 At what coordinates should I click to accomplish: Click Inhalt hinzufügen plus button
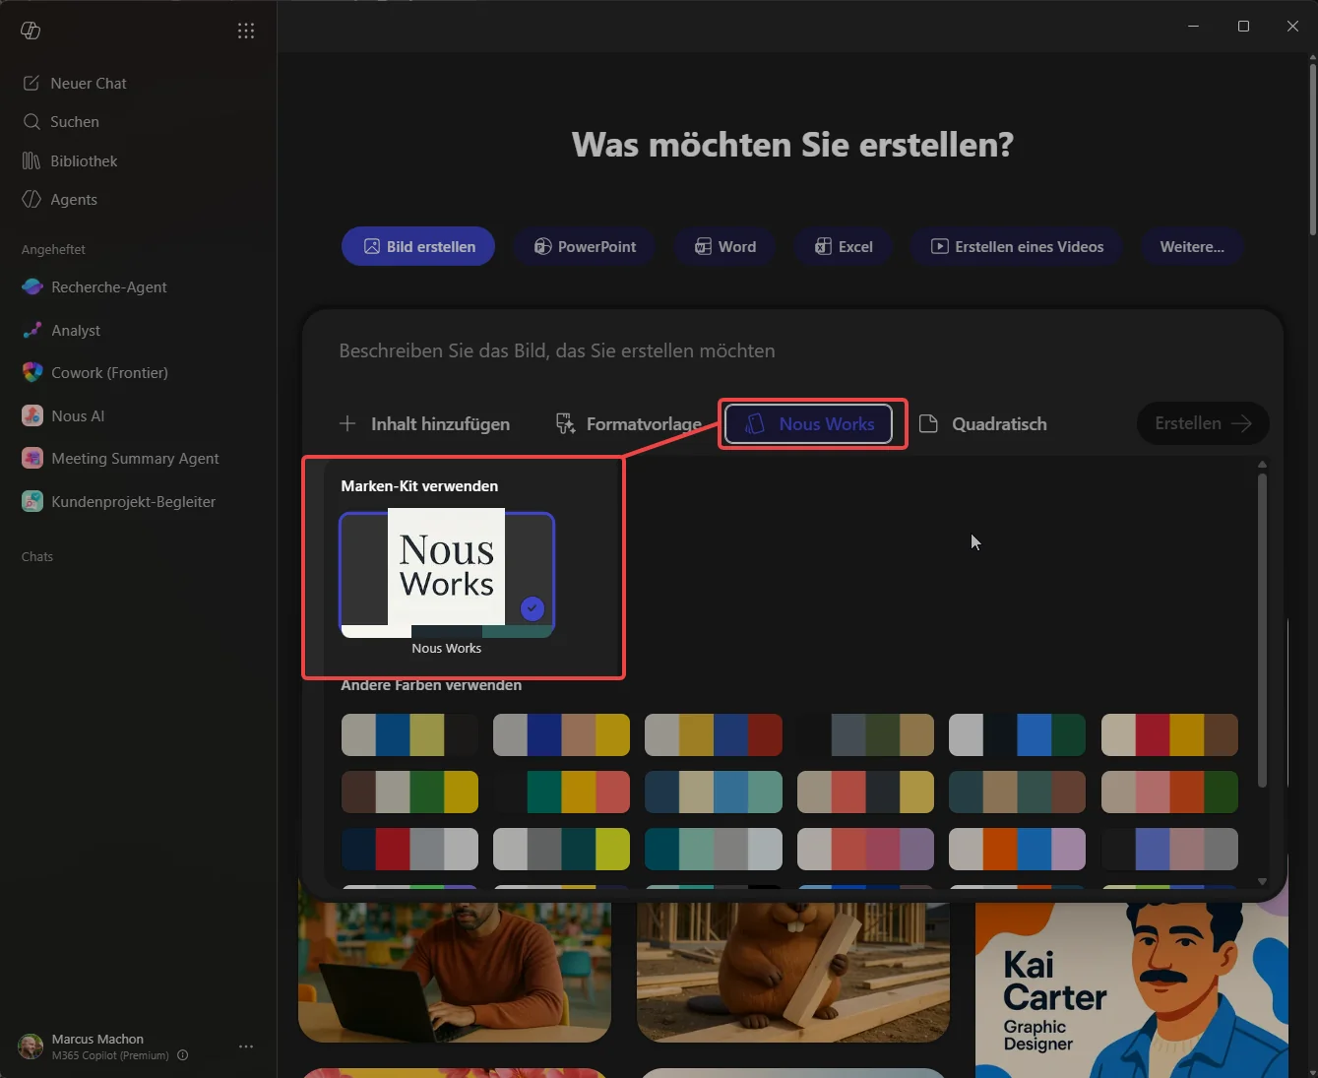pyautogui.click(x=424, y=424)
